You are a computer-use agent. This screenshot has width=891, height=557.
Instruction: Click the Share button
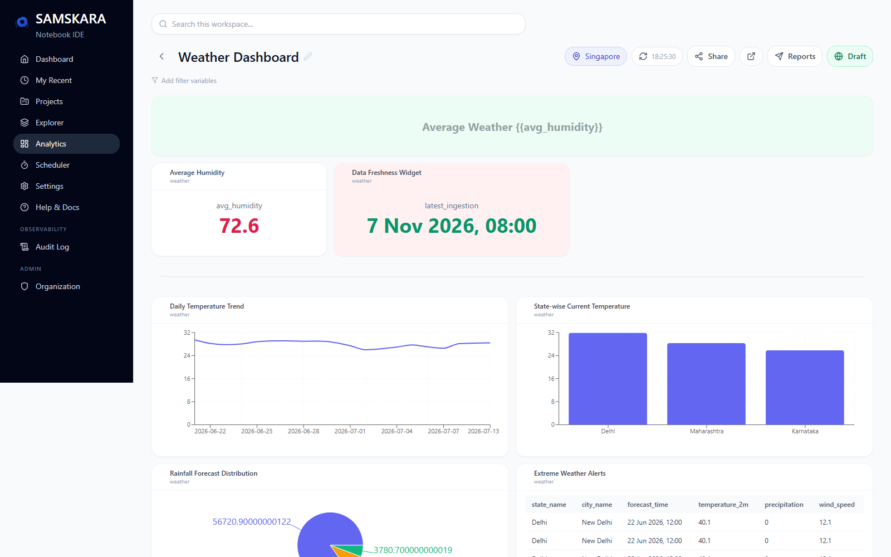click(711, 56)
